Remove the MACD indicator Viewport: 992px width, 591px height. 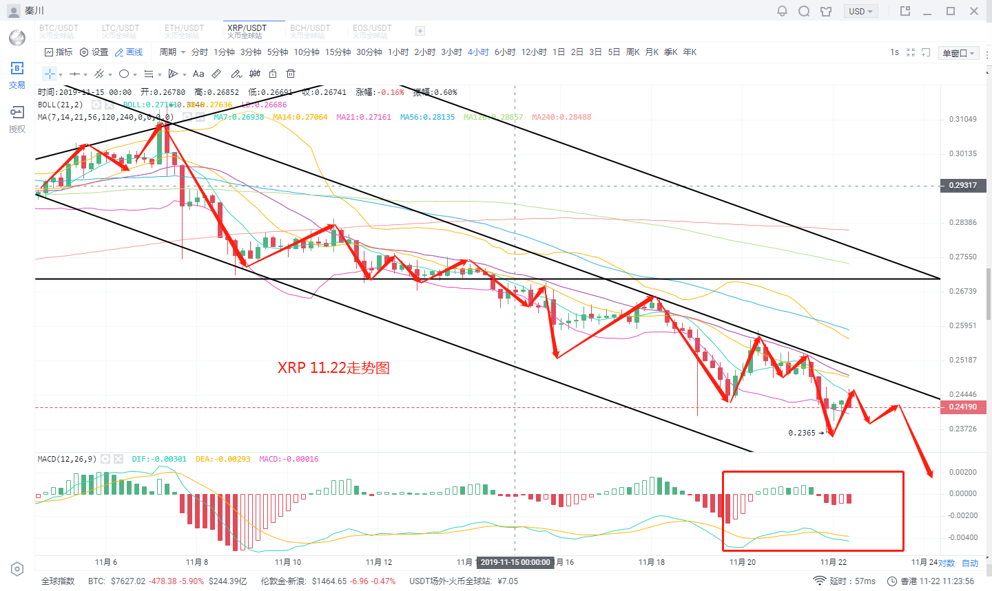[x=118, y=459]
